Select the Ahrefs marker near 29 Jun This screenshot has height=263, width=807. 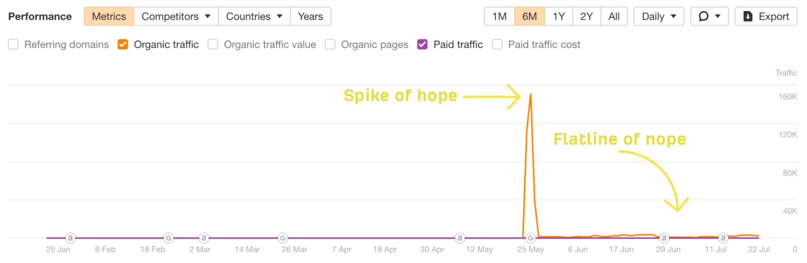pos(664,238)
